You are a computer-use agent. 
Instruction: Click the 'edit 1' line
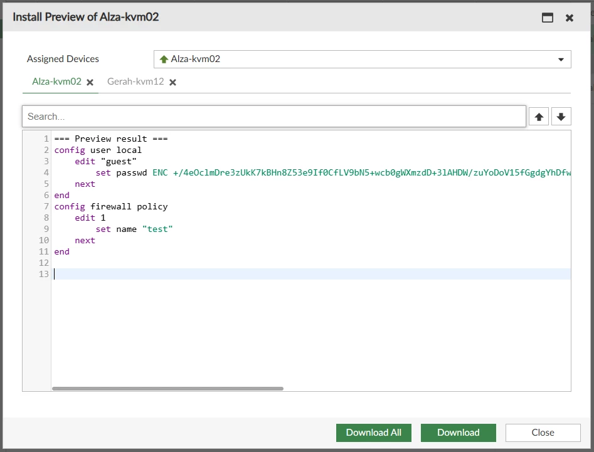(90, 218)
